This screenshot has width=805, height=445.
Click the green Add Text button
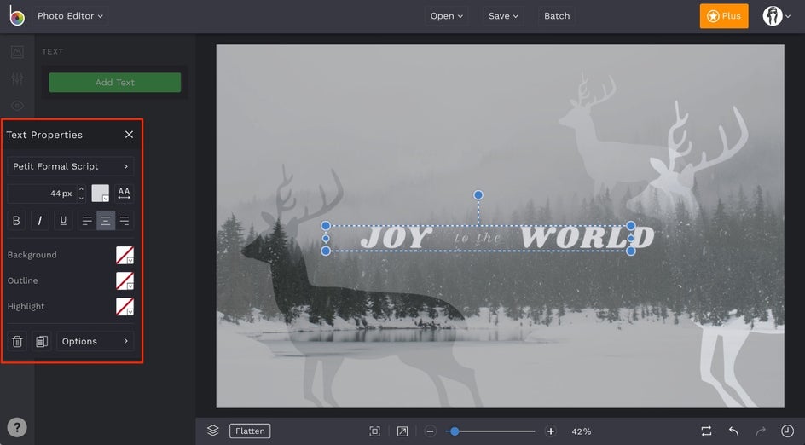pos(114,82)
